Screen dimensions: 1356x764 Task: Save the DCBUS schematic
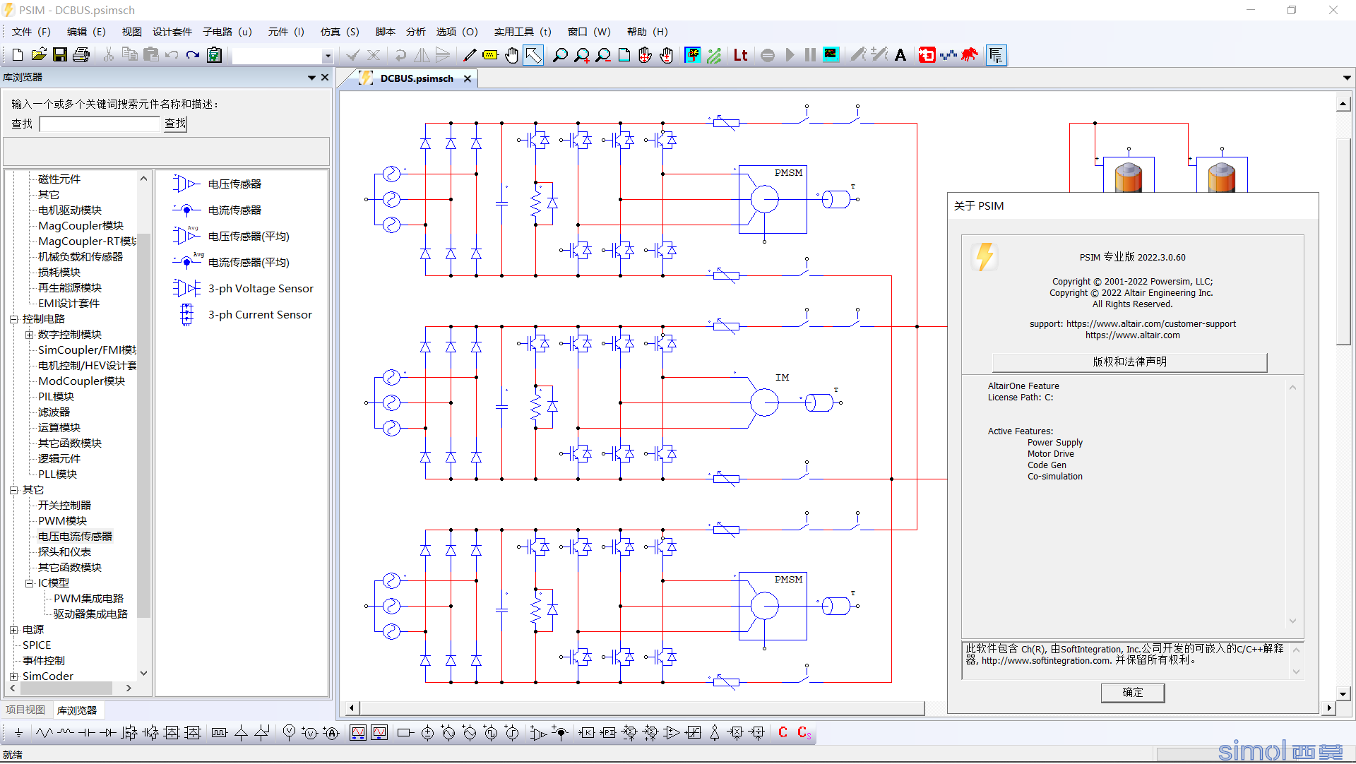point(60,55)
